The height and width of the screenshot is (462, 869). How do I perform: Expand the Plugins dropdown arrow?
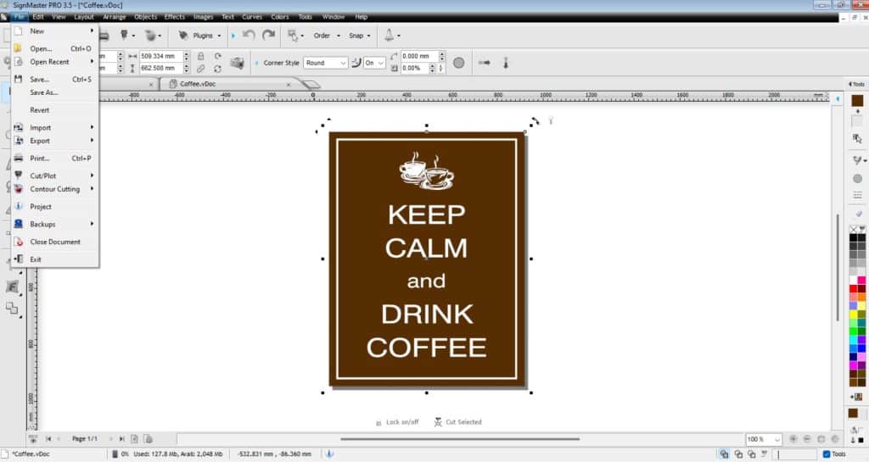tap(219, 36)
